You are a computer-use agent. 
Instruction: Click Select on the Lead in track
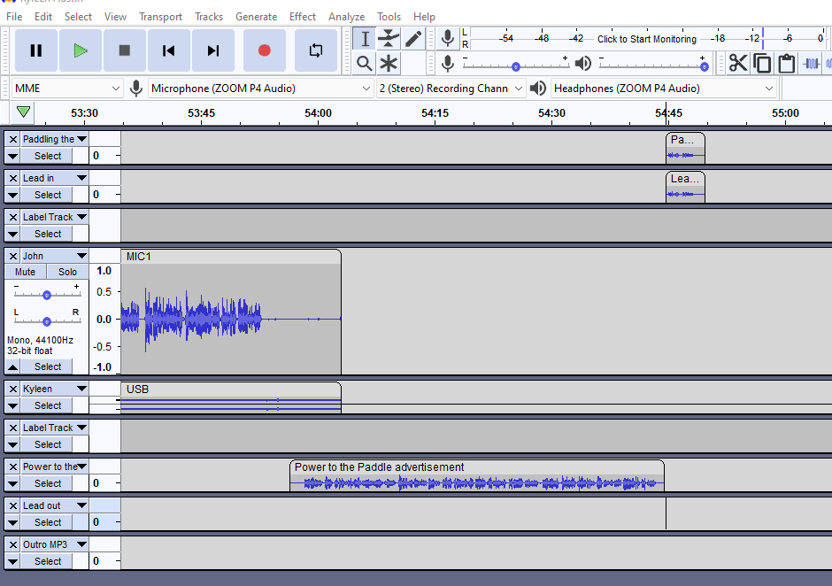48,195
